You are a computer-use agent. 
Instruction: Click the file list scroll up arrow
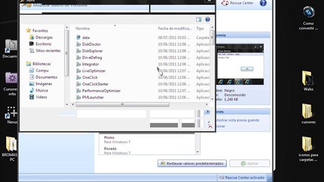click(x=212, y=27)
